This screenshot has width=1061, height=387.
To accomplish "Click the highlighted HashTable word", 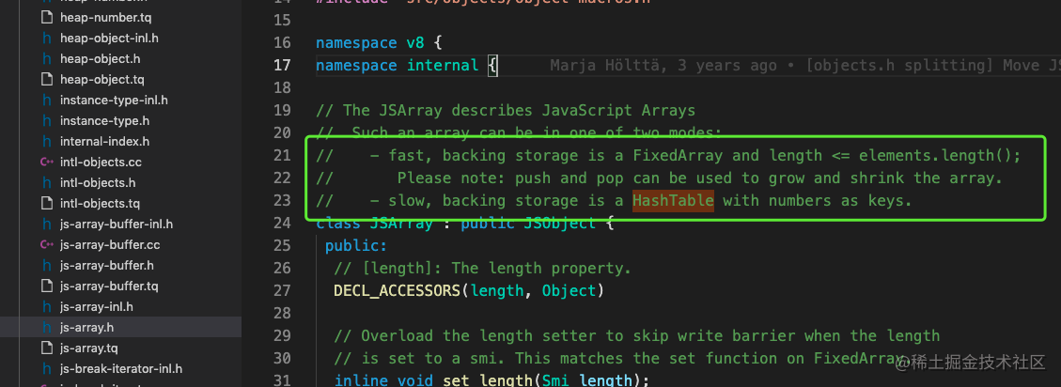I will (x=672, y=200).
